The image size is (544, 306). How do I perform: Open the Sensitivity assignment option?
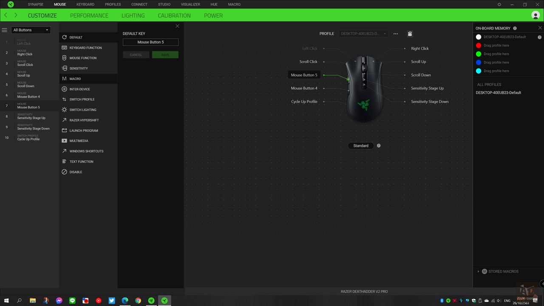(88, 68)
